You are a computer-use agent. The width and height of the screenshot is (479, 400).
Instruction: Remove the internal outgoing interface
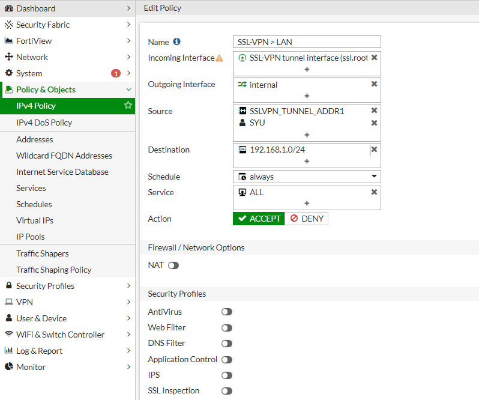coord(374,83)
